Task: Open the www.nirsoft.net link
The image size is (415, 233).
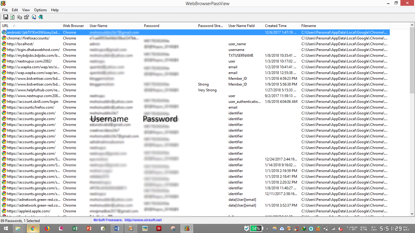Action: tap(143, 220)
